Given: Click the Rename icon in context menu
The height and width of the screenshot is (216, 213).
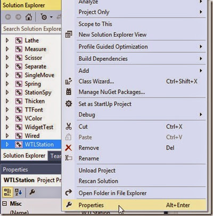Looking at the screenshot, I should click(x=69, y=158).
